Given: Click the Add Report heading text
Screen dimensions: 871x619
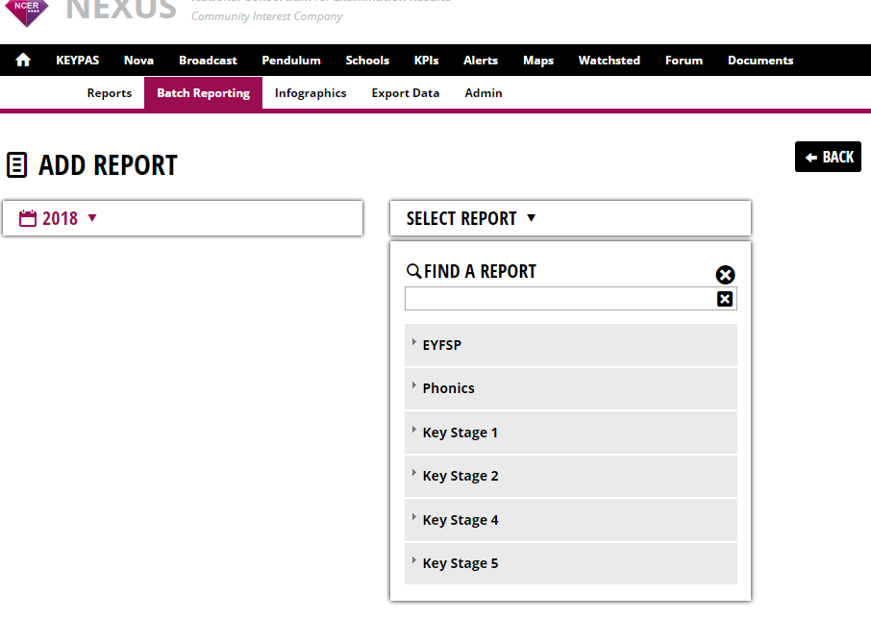Looking at the screenshot, I should coord(108,165).
